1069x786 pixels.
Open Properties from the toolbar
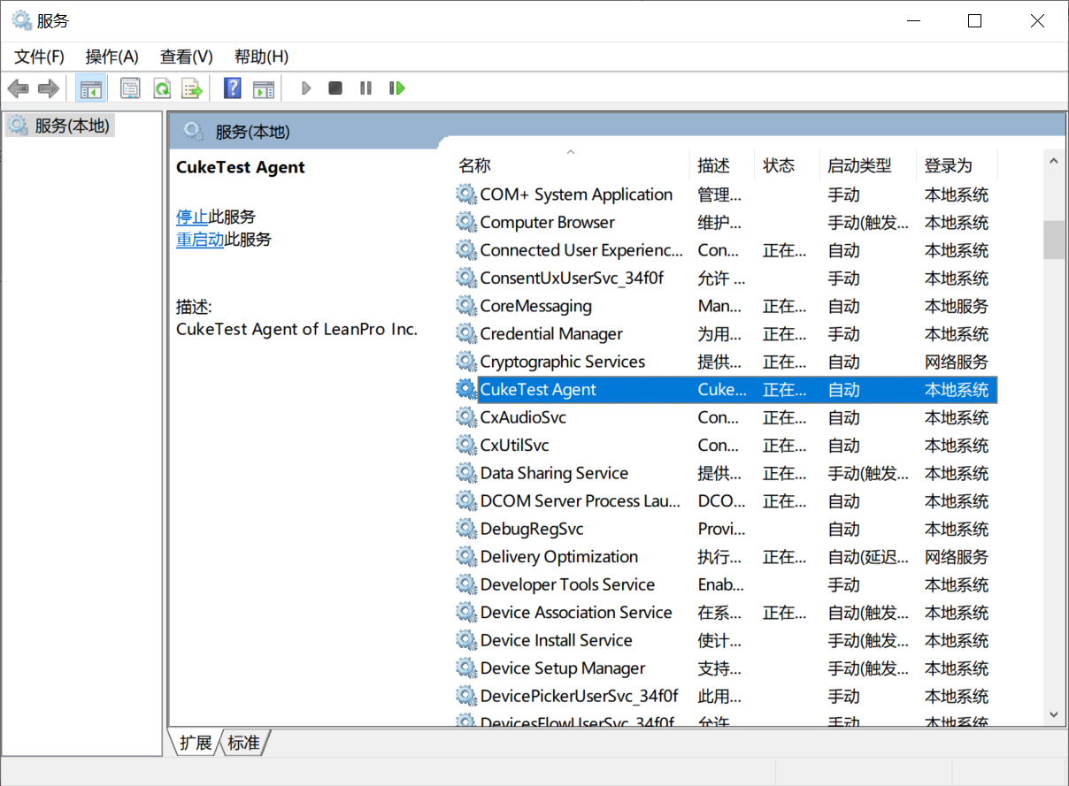pos(130,88)
